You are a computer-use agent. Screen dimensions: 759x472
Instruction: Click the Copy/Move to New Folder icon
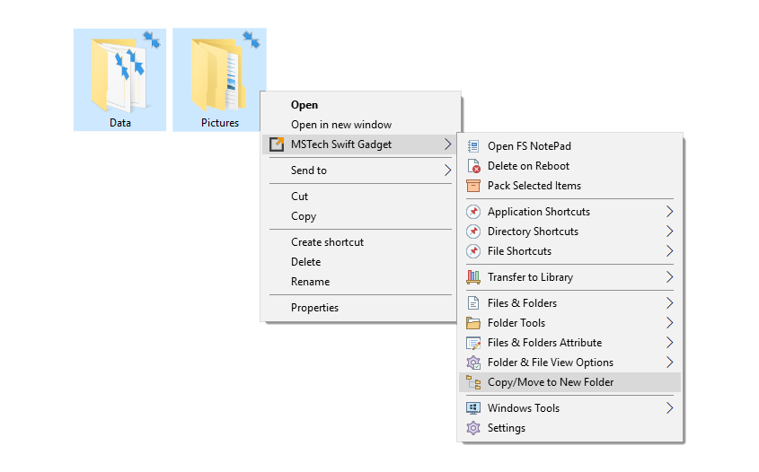473,382
